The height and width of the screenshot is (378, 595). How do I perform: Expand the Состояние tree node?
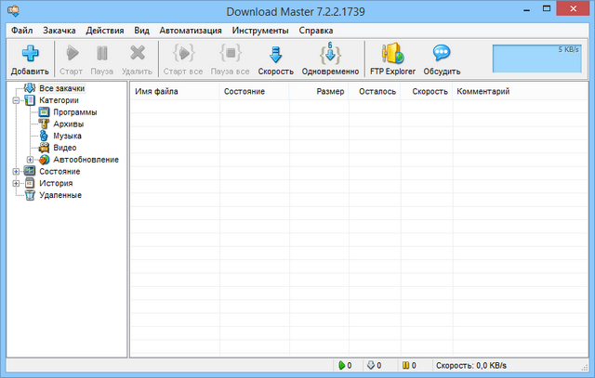coord(16,172)
